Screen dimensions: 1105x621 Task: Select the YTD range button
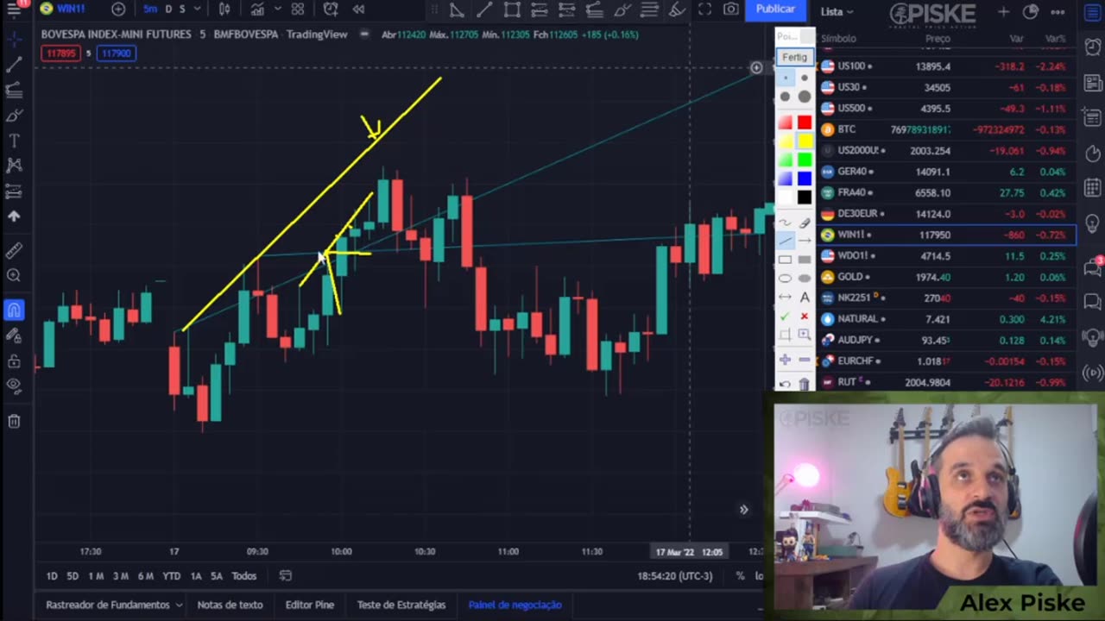[x=171, y=576]
